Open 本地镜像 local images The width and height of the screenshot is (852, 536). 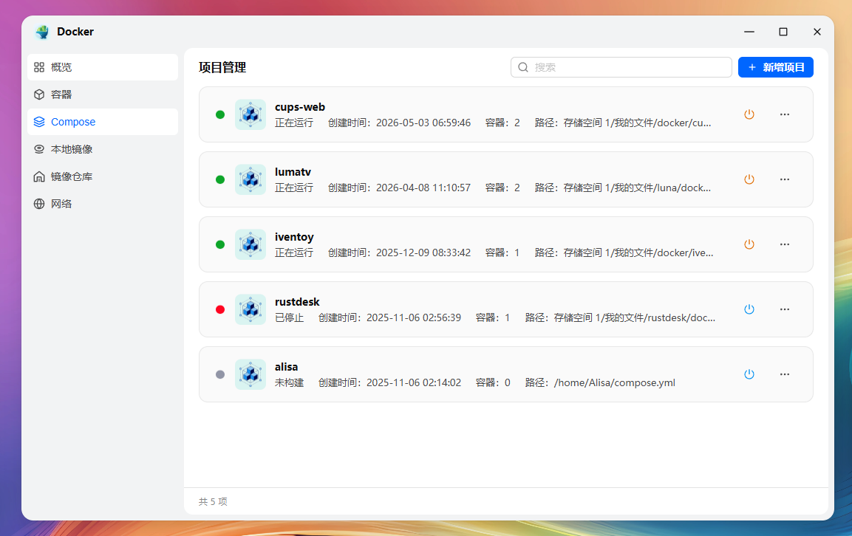tap(103, 149)
